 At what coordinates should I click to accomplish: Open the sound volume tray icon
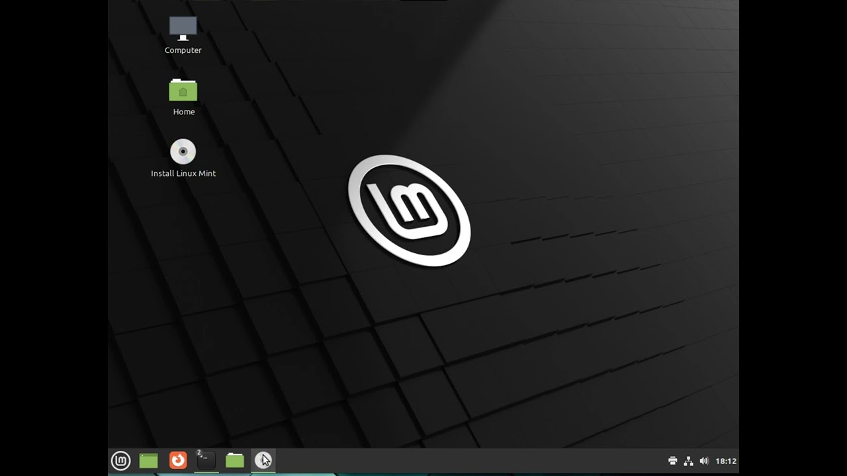704,461
